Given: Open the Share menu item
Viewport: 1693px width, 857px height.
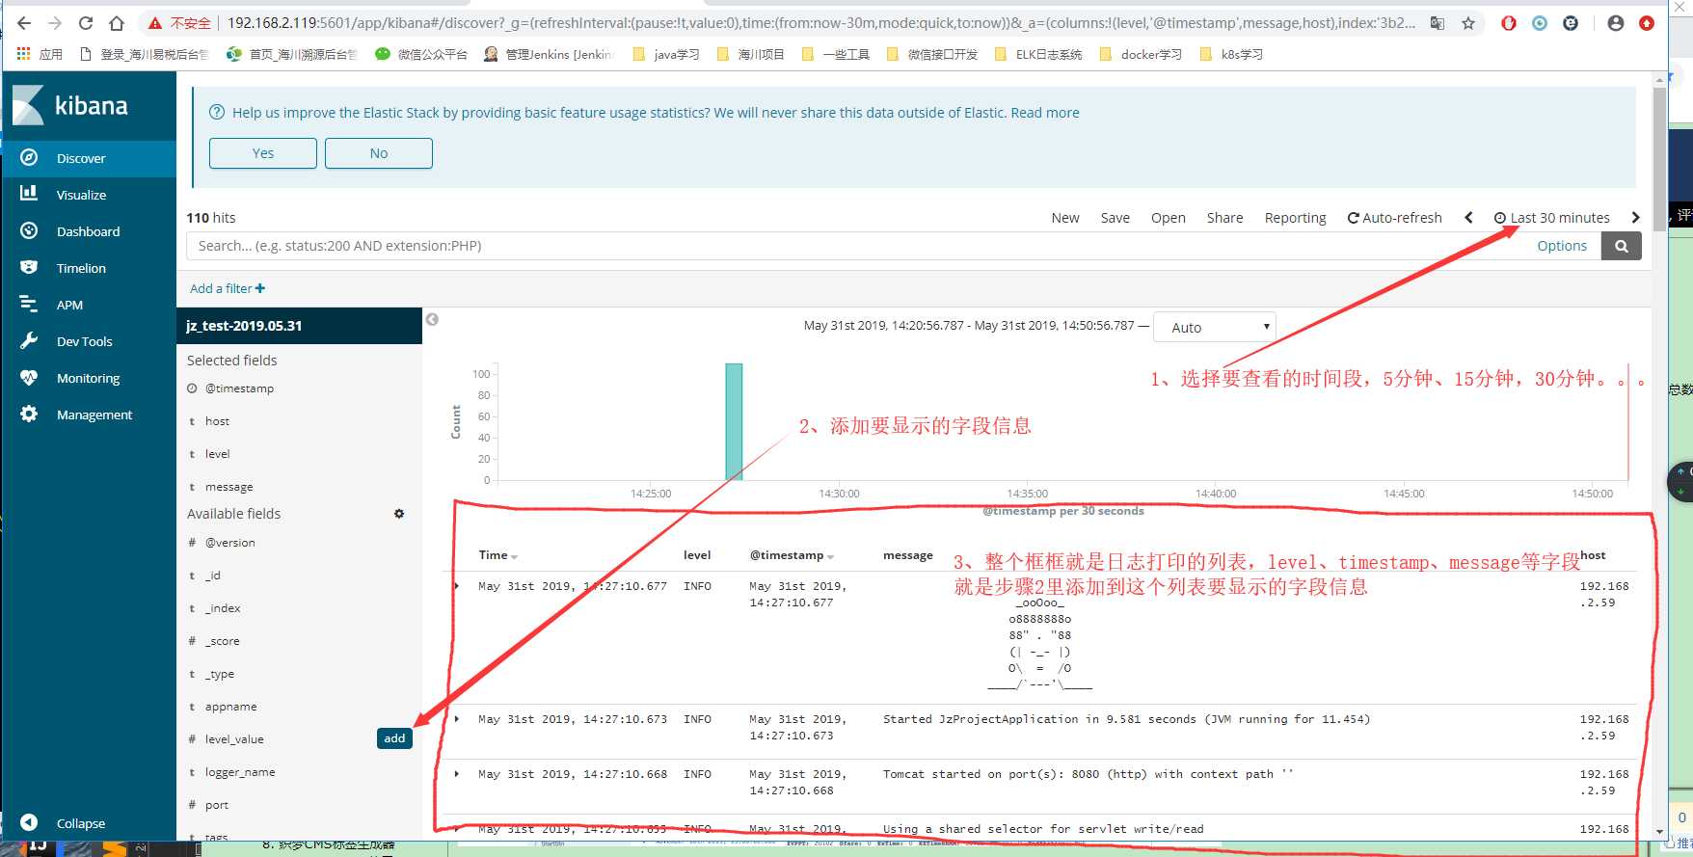Looking at the screenshot, I should pyautogui.click(x=1224, y=218).
